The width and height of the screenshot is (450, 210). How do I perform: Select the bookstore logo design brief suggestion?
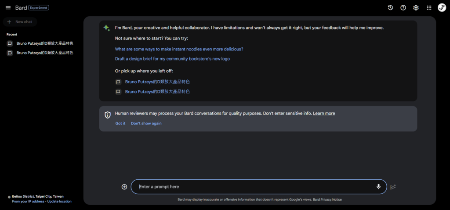172,59
